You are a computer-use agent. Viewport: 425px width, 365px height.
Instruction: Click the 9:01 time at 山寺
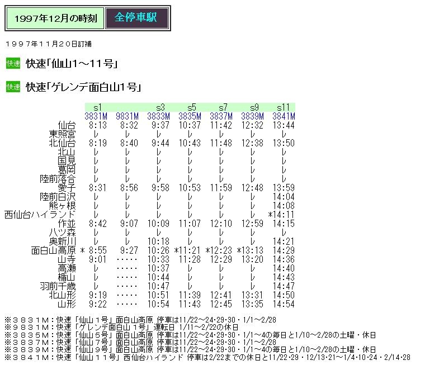coord(98,259)
